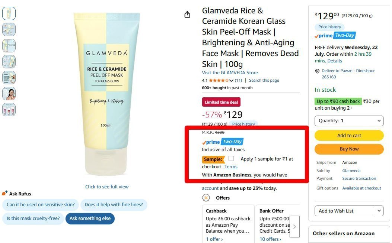Click the Offers percent badge icon
Image resolution: width=392 pixels, height=243 pixels.
[x=206, y=198]
